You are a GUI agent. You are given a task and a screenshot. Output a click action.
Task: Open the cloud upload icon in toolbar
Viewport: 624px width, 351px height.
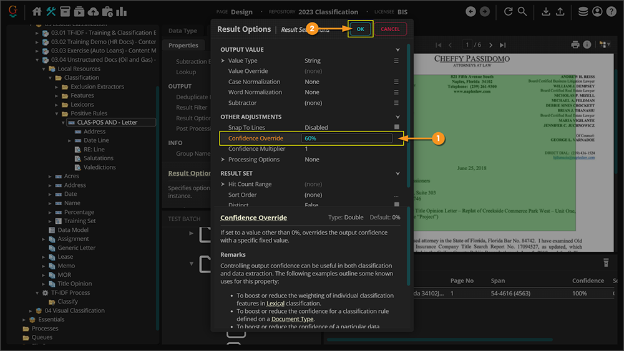(93, 11)
